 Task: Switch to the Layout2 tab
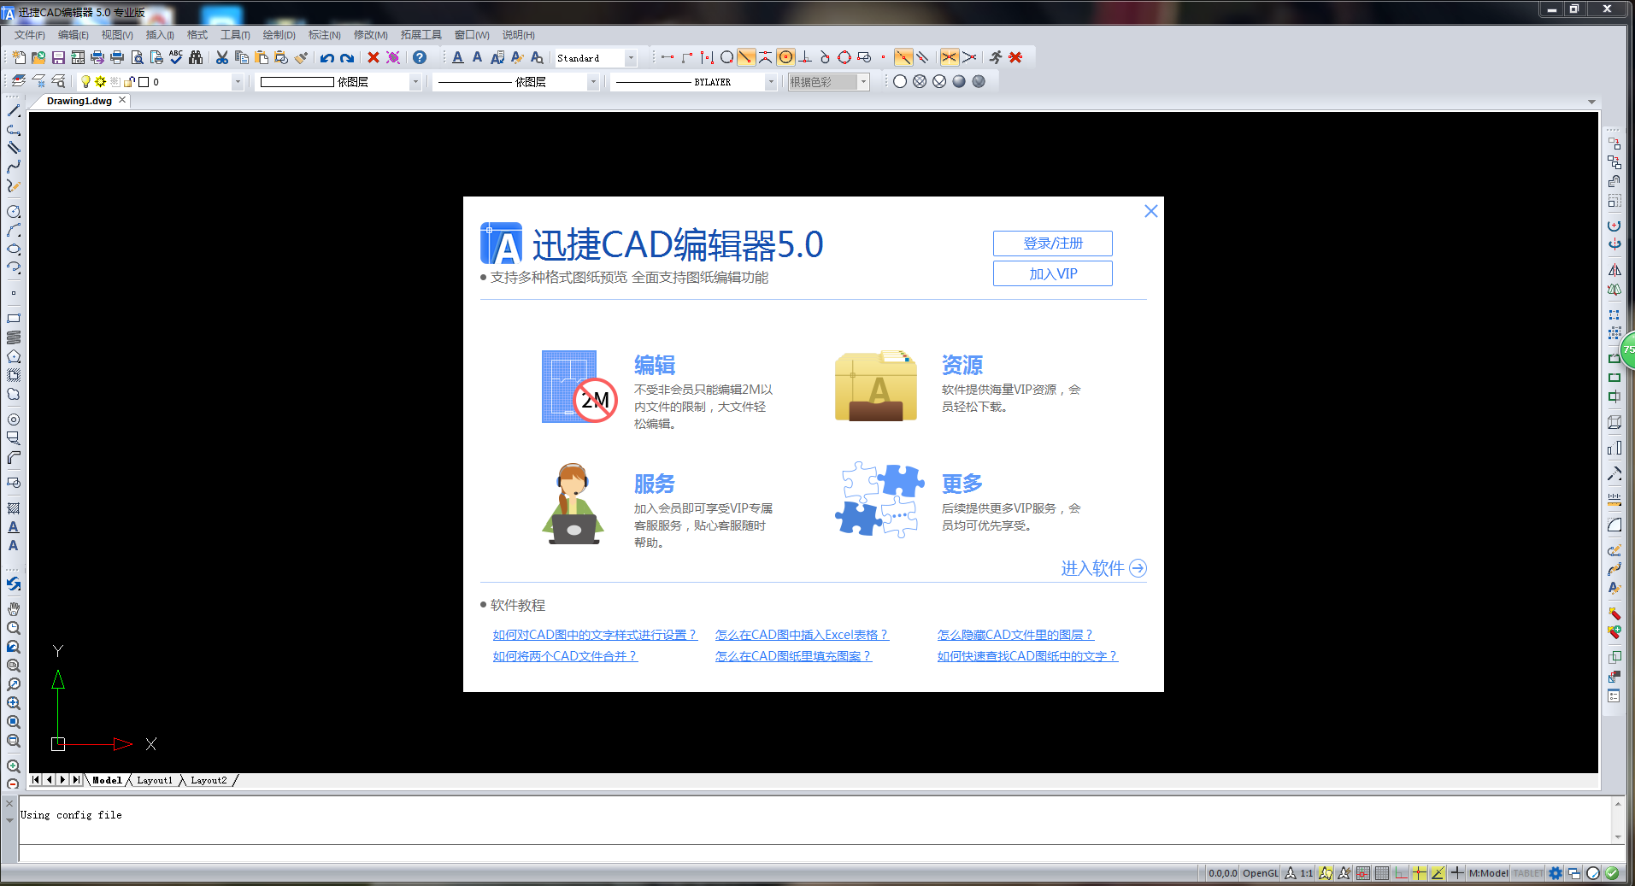pyautogui.click(x=209, y=780)
